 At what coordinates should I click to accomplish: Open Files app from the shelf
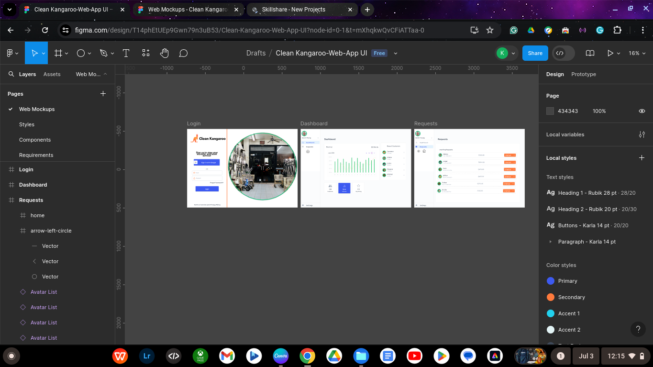tap(361, 356)
